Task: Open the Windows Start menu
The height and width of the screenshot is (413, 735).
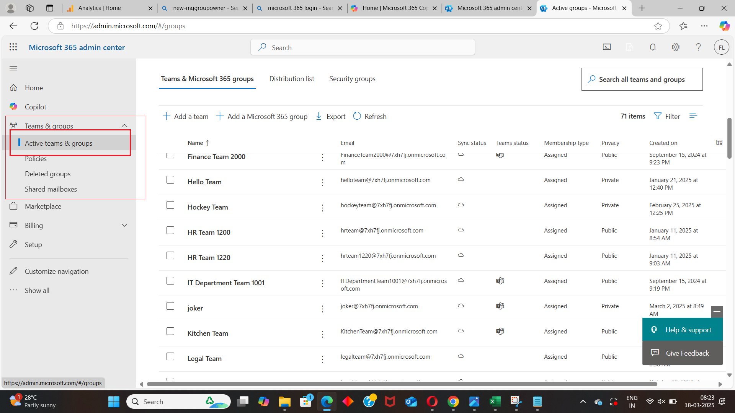Action: pyautogui.click(x=114, y=402)
